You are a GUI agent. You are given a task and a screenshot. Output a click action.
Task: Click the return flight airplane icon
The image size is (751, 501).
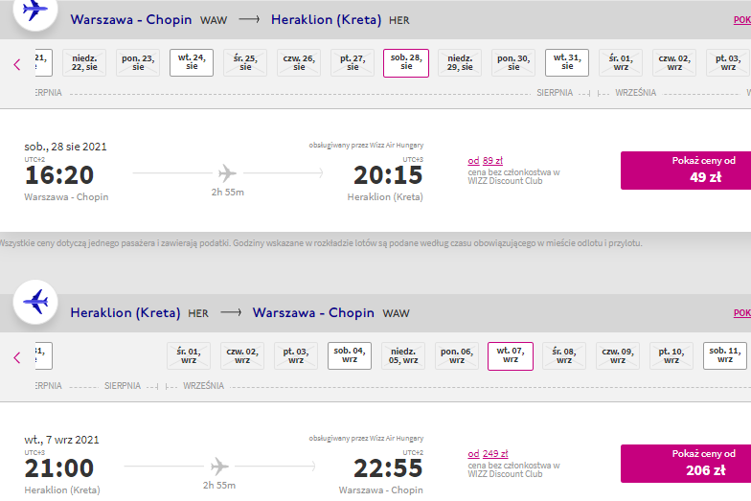pyautogui.click(x=35, y=303)
